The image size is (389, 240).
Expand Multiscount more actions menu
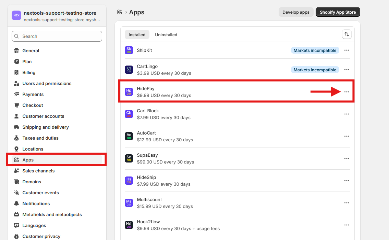[347, 203]
